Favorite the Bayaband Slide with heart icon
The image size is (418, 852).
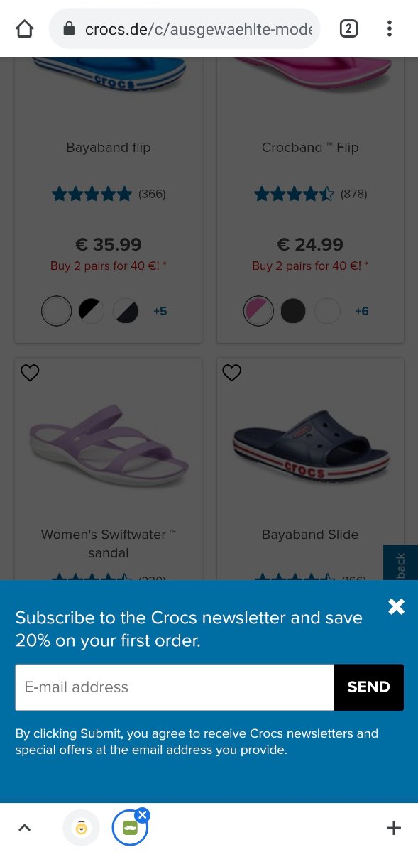(232, 372)
